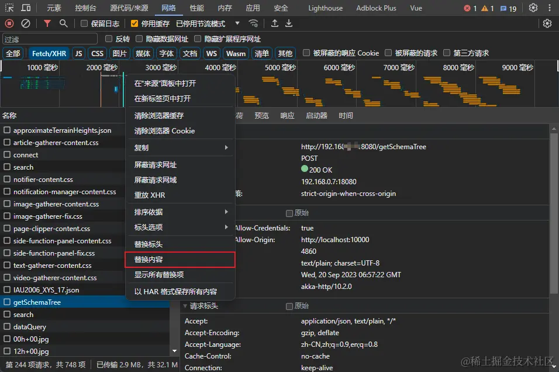Viewport: 559px width, 372px height.
Task: Uncheck the 停用缓存 checkbox
Action: (x=134, y=23)
